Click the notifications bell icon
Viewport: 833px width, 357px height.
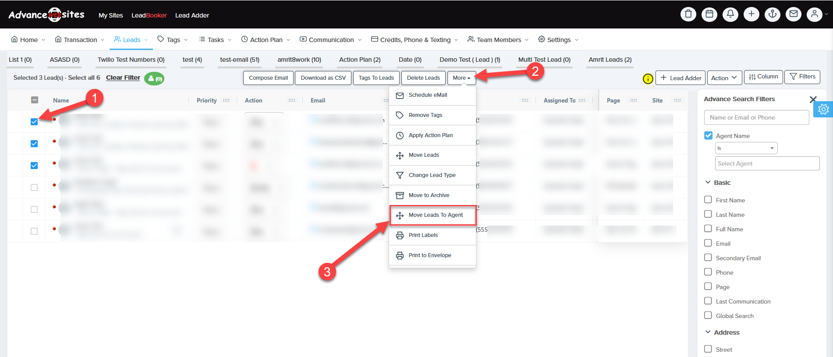pos(730,14)
